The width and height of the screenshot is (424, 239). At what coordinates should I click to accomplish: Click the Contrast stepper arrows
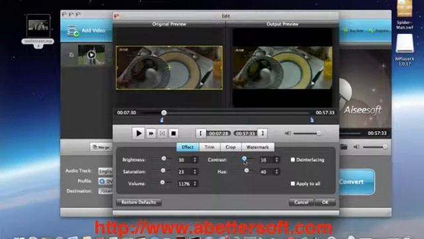[277, 160]
